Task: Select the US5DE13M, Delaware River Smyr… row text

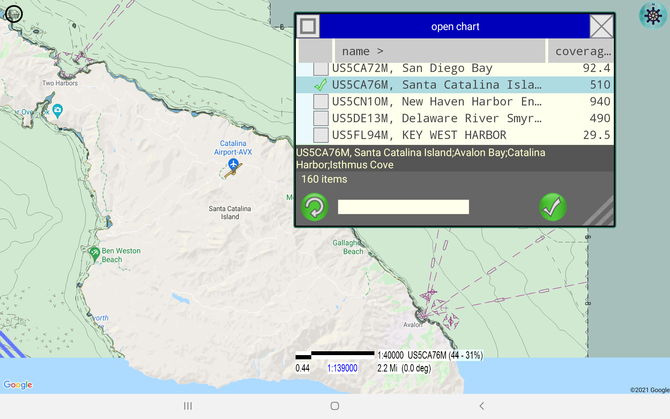Action: point(437,118)
